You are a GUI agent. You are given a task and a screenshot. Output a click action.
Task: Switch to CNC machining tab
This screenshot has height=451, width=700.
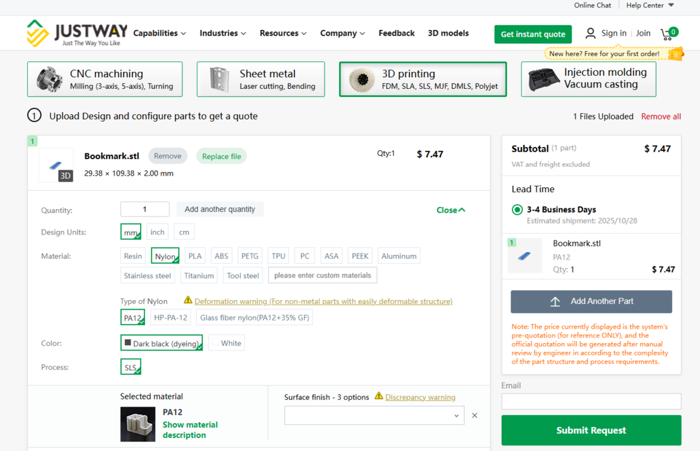click(x=105, y=79)
